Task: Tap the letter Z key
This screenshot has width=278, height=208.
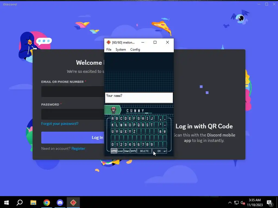Action: click(x=134, y=131)
